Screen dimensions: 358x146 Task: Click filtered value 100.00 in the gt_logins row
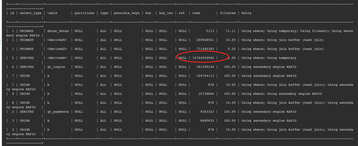point(230,67)
